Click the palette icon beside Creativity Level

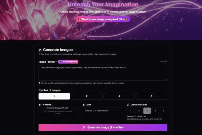click(128, 105)
